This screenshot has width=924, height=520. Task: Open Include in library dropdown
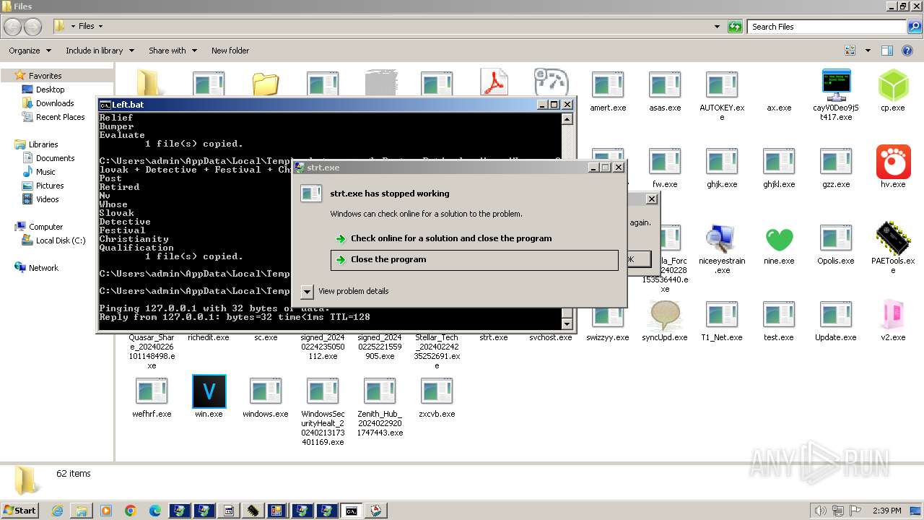100,51
